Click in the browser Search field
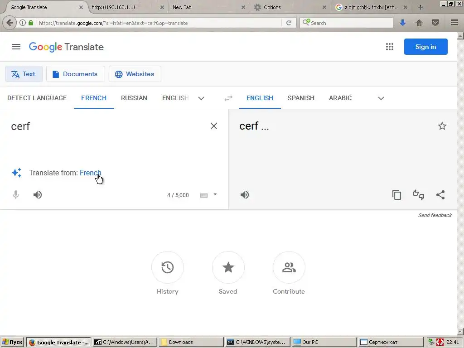 tap(346, 23)
